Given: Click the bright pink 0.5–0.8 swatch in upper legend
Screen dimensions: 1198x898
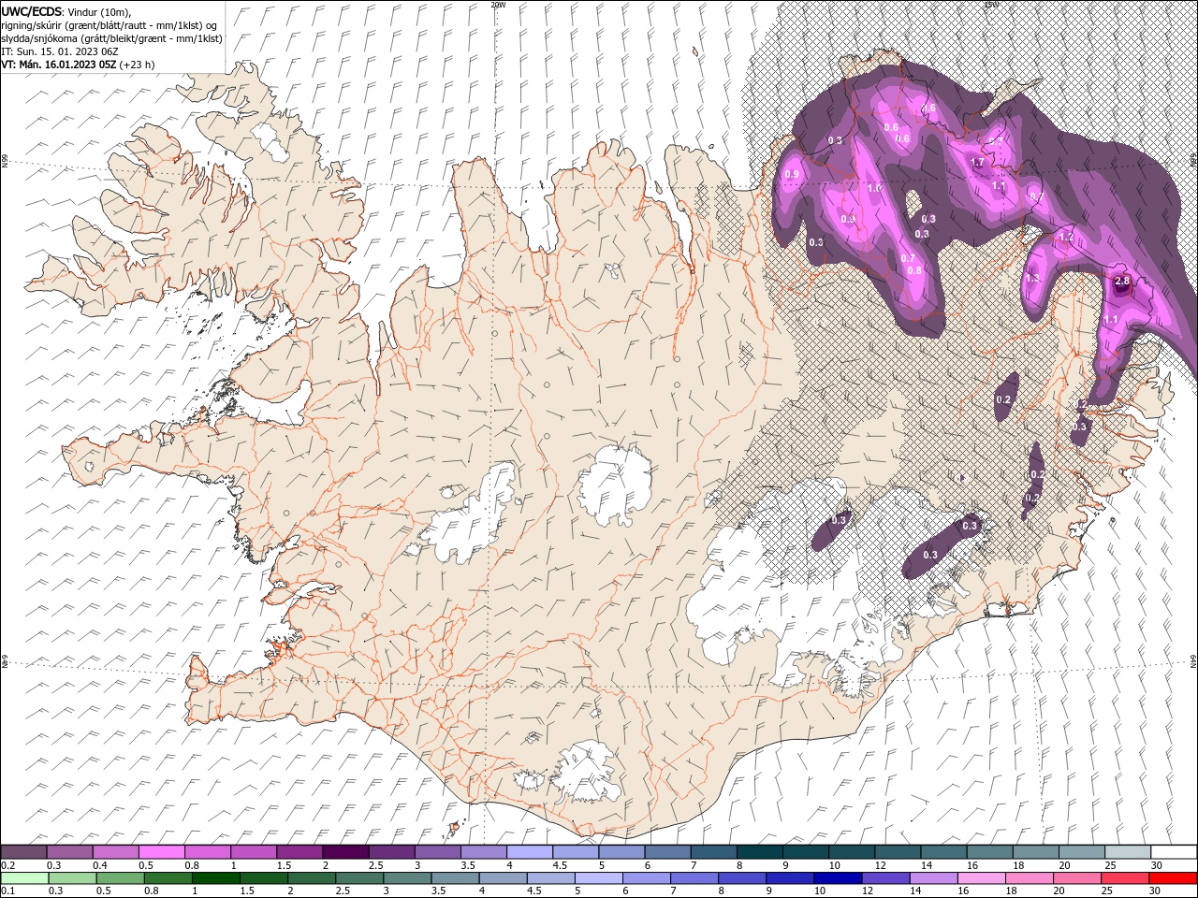Looking at the screenshot, I should click(x=161, y=852).
